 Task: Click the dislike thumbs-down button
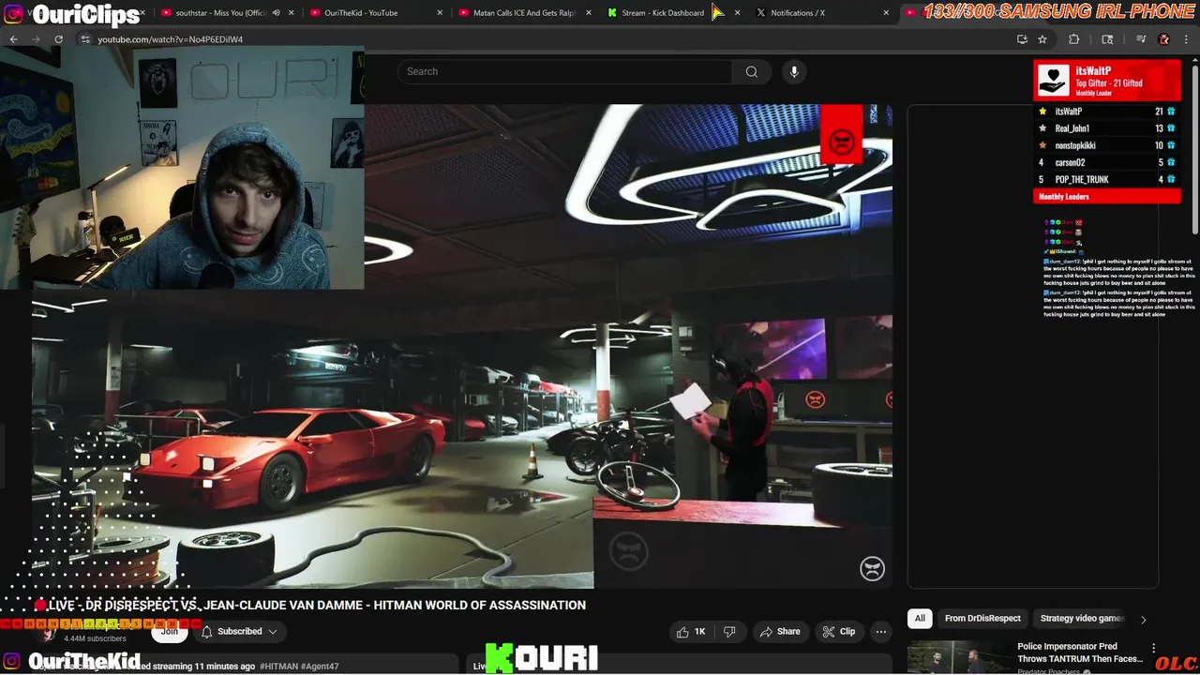729,632
